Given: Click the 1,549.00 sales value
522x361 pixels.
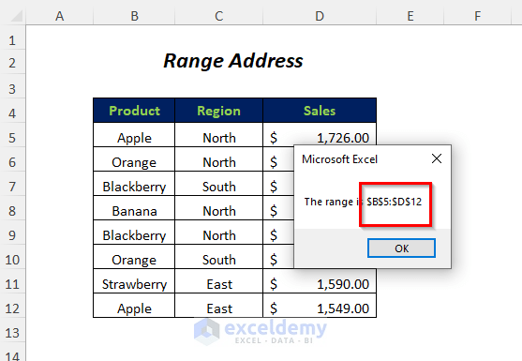Looking at the screenshot, I should (x=343, y=308).
